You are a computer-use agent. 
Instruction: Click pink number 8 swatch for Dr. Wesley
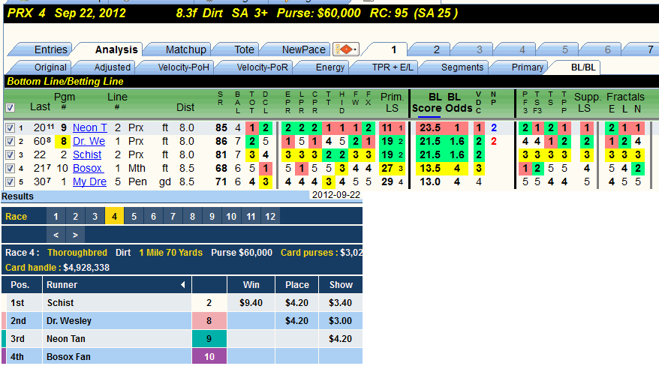(x=209, y=321)
